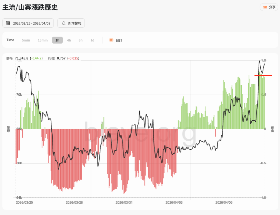The height and width of the screenshot is (215, 280).
Task: Click the 64k price axis label
Action: point(19,198)
